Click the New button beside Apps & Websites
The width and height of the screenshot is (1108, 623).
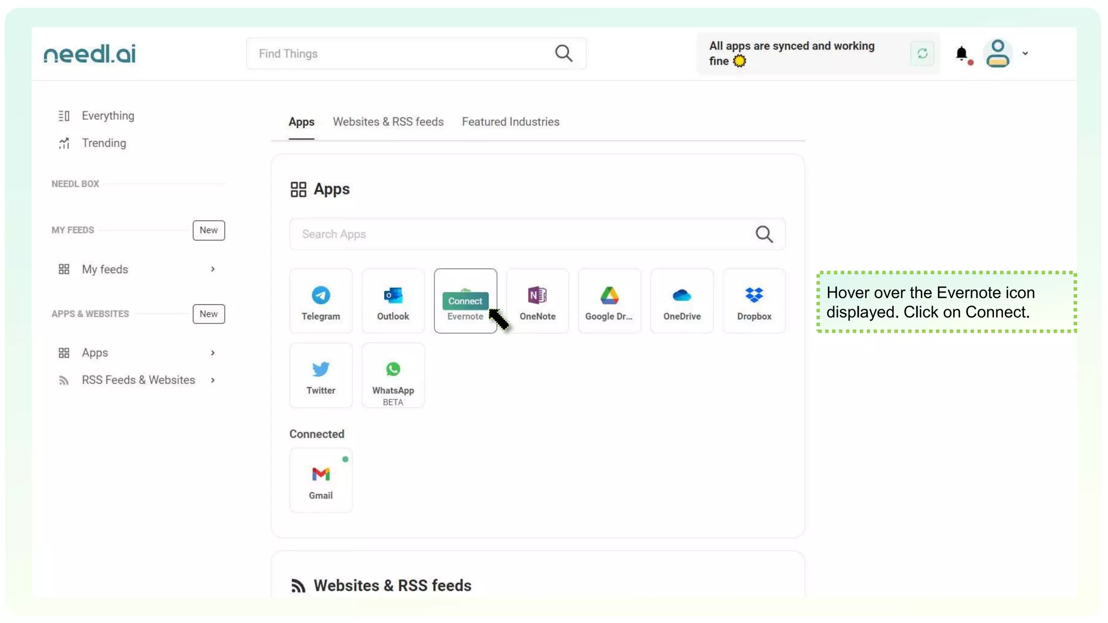point(209,314)
